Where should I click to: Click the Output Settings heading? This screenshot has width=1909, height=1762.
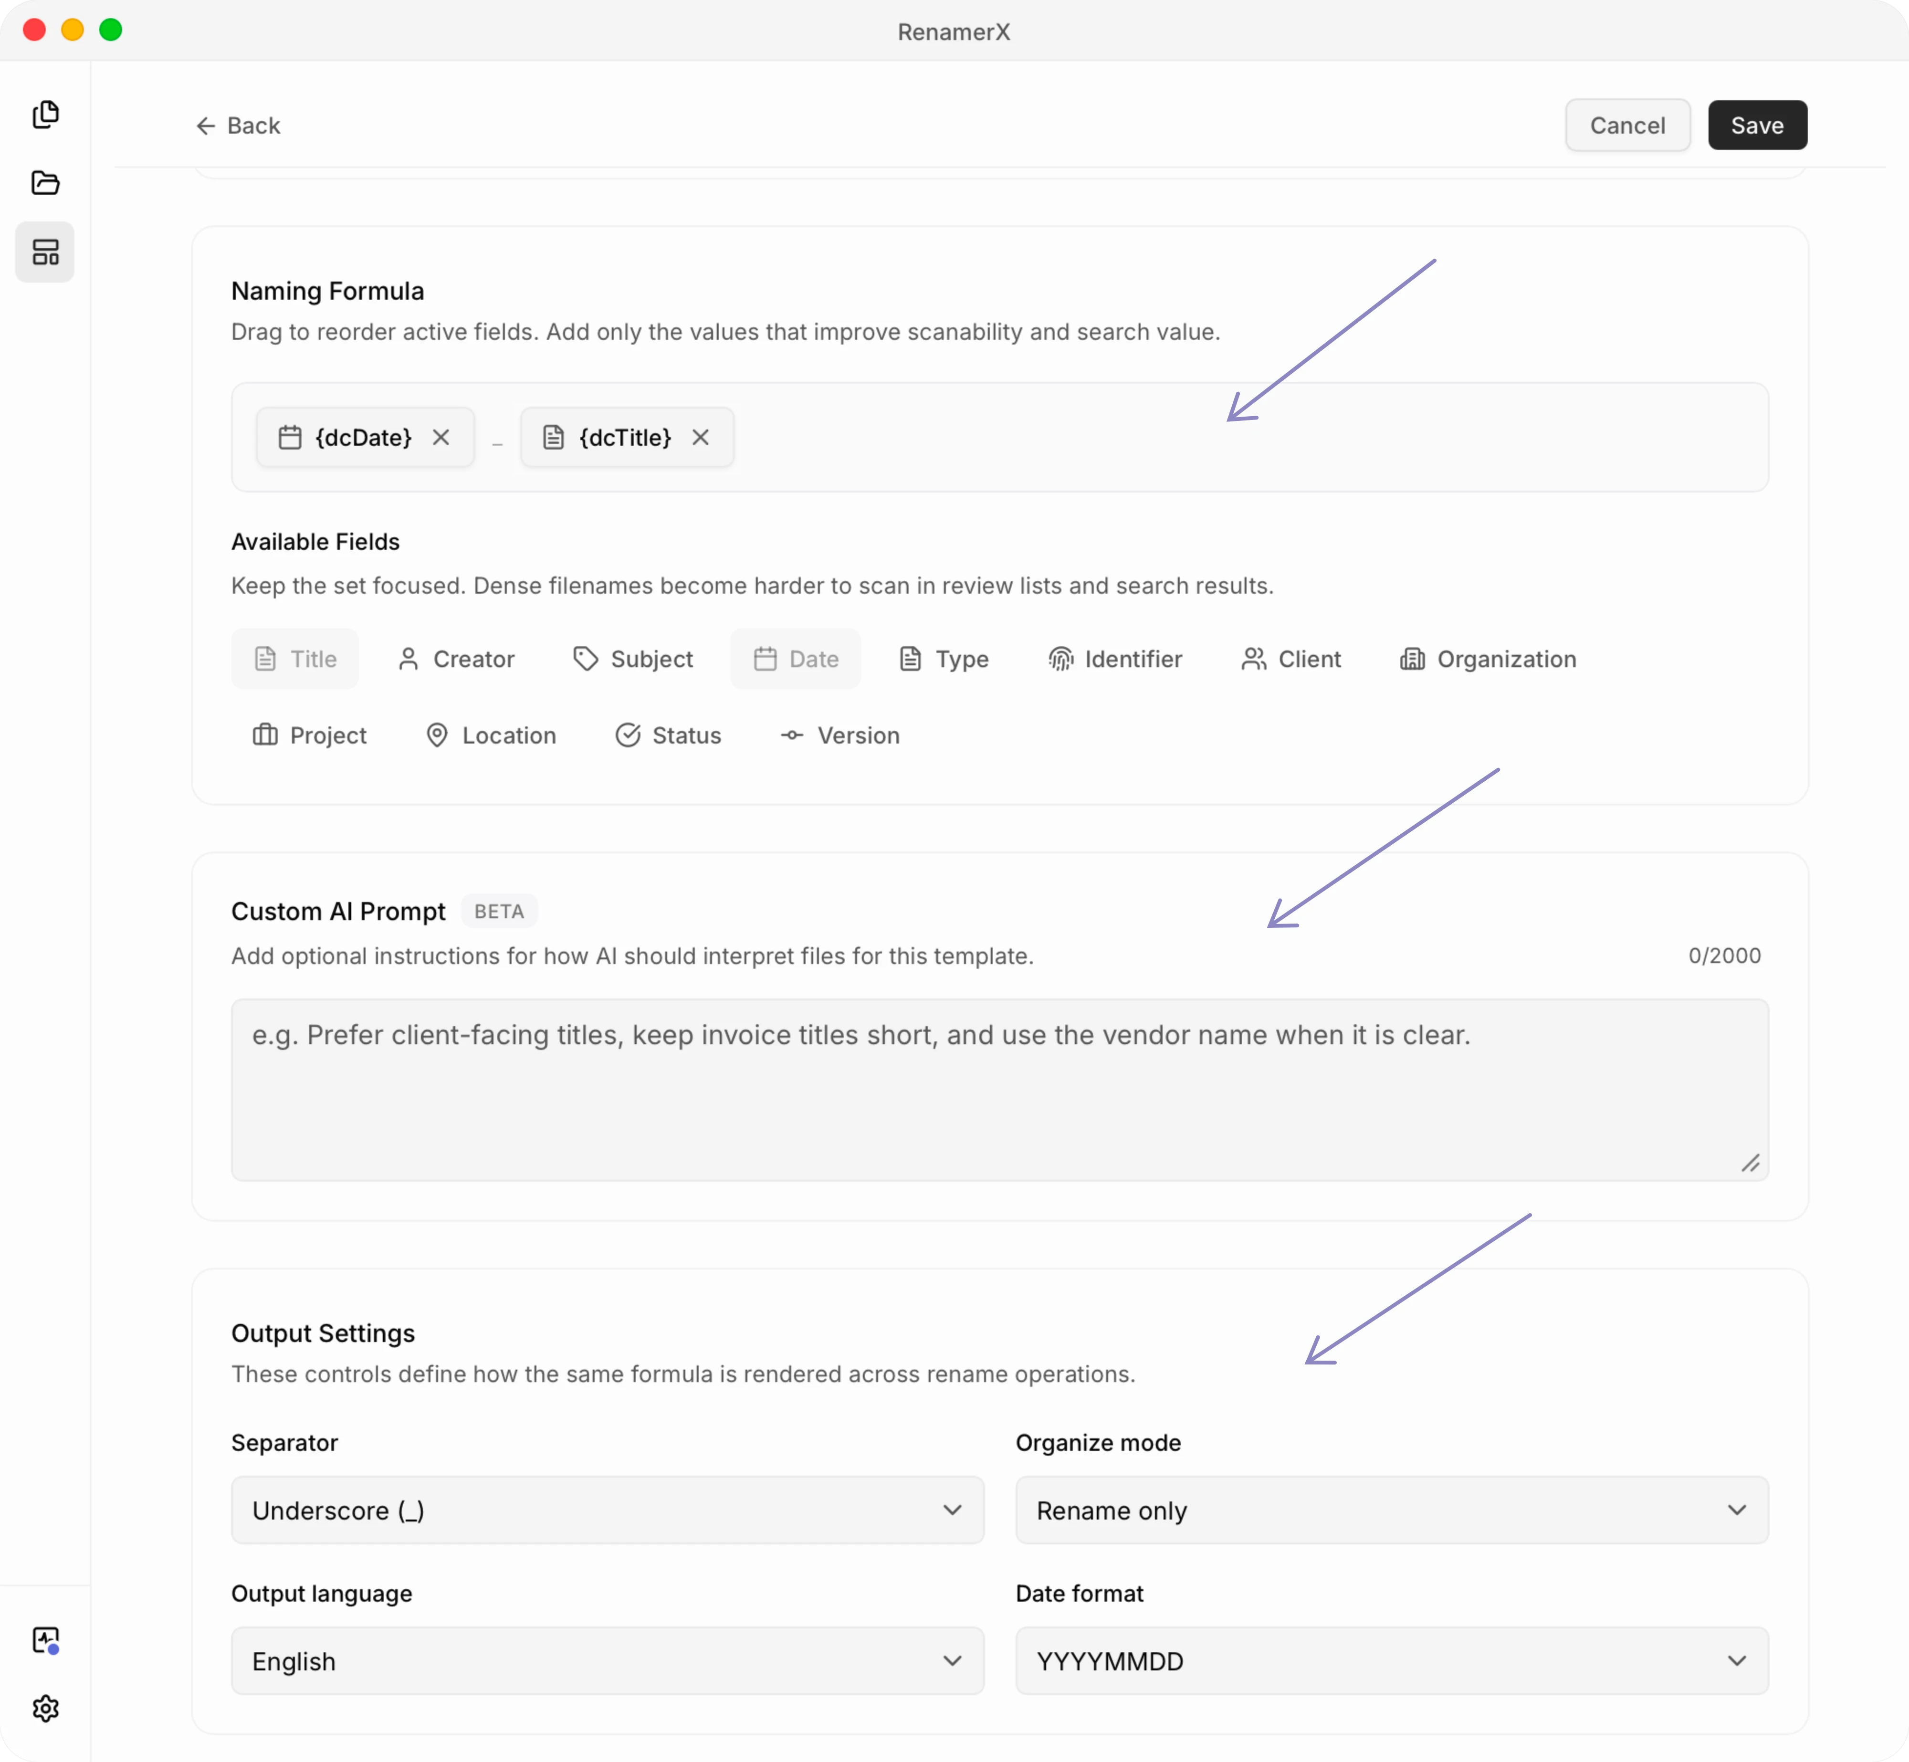[323, 1333]
